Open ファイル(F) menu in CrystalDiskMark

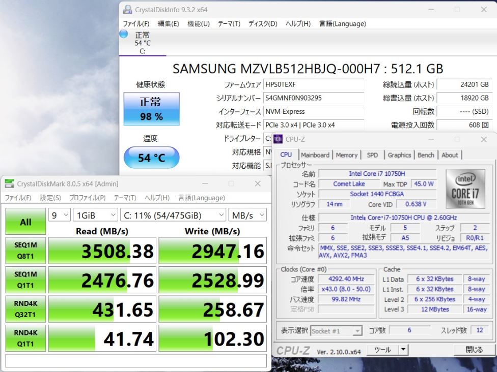18,198
